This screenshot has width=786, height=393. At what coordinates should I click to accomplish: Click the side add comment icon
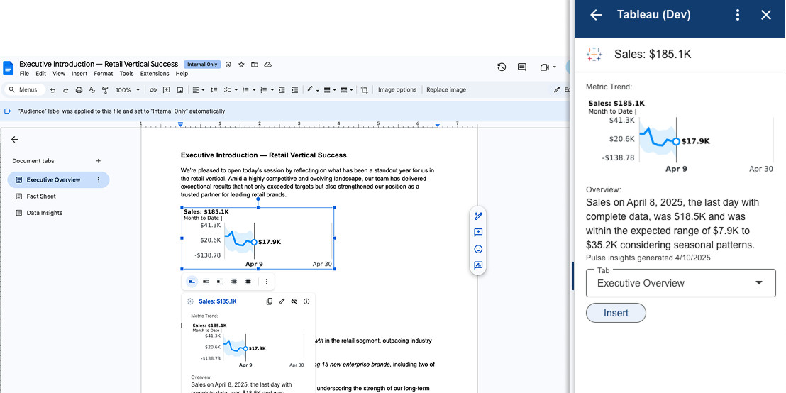[x=478, y=233]
